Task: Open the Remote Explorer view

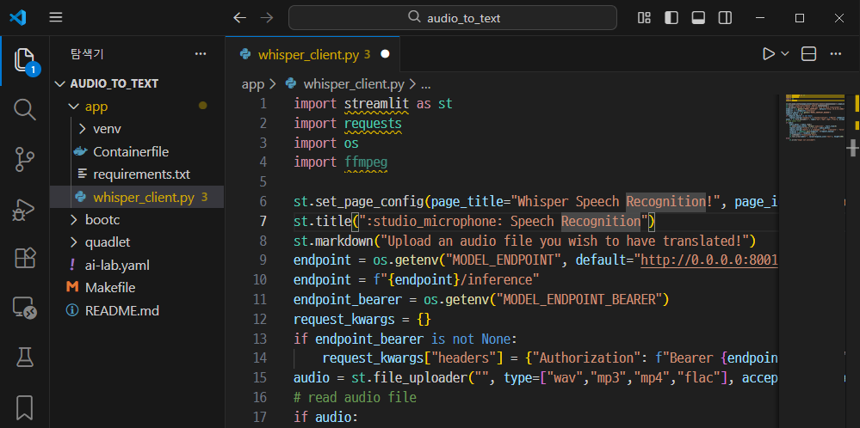Action: (25, 308)
